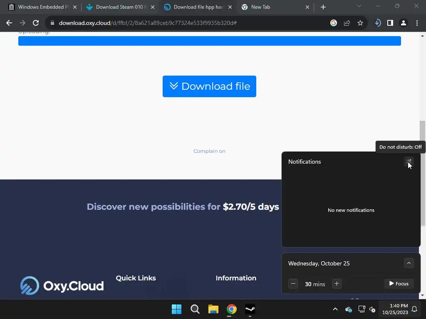Click the Download file button
Viewport: 426px width, 319px height.
(209, 86)
